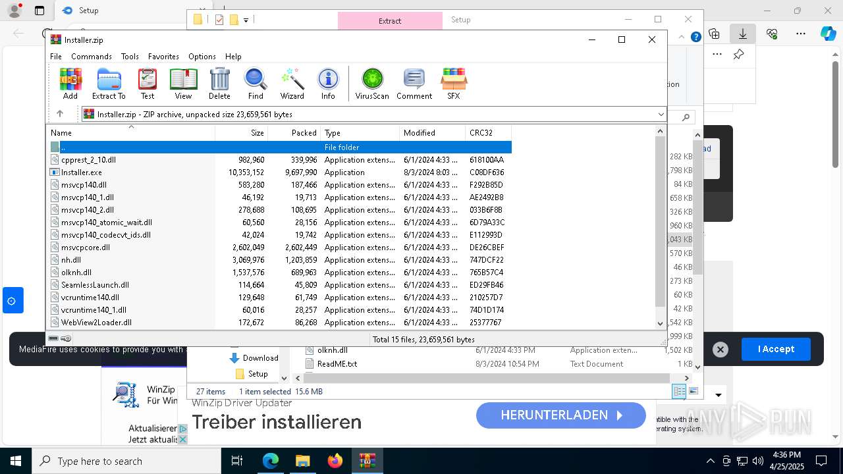The image size is (843, 474).
Task: Sort by CRC32 column header
Action: coord(488,132)
